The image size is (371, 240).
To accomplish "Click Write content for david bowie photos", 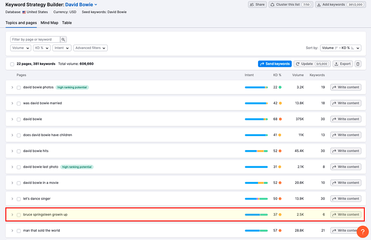I will pyautogui.click(x=346, y=87).
